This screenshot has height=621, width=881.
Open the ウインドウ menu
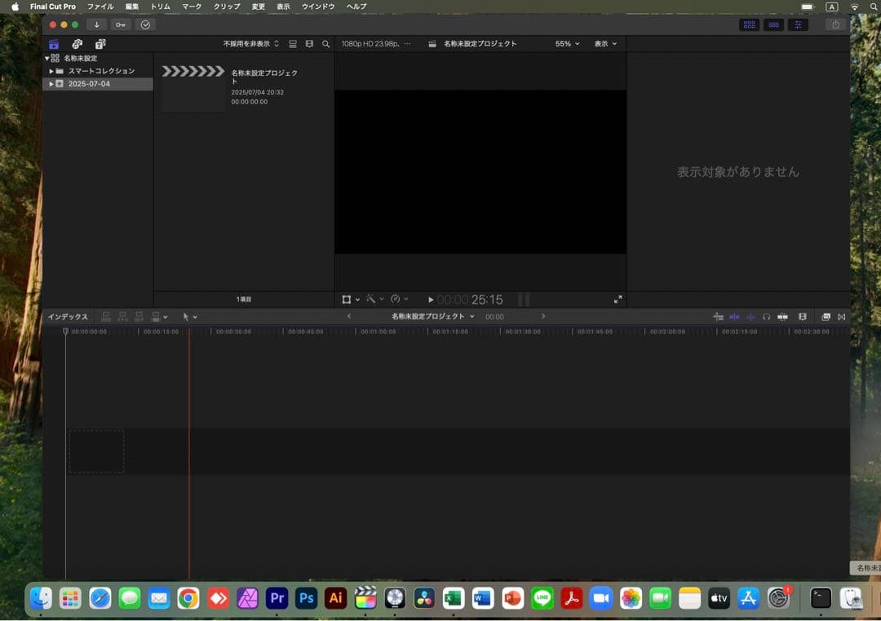tap(318, 7)
